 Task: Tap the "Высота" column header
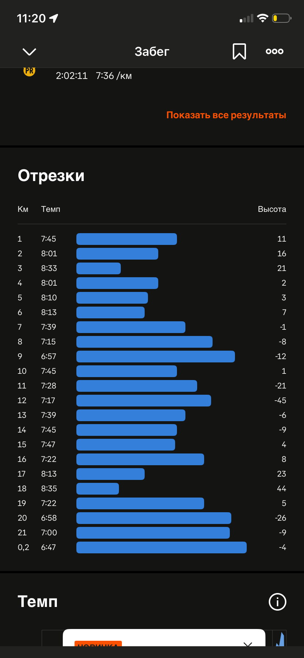pos(272,209)
